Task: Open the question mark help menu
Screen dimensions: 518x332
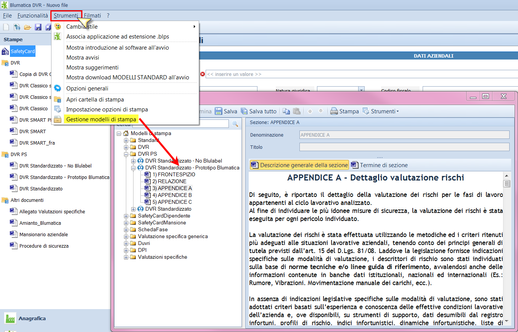Action: click(108, 16)
